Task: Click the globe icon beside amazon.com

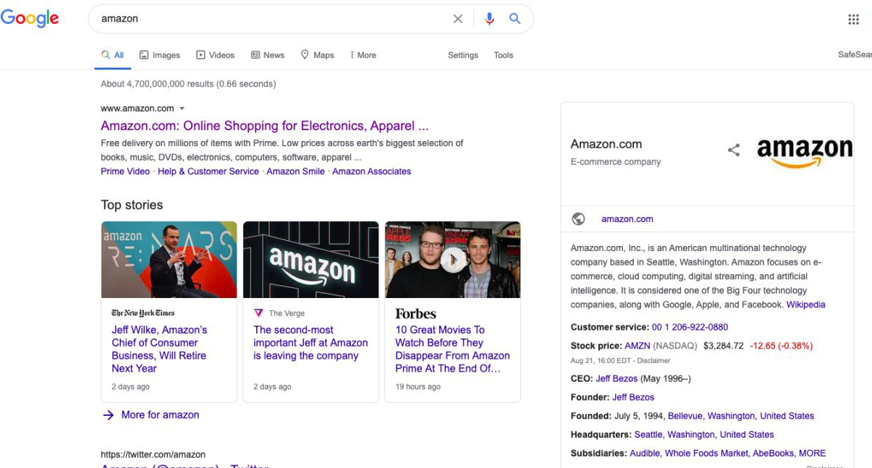Action: tap(578, 218)
